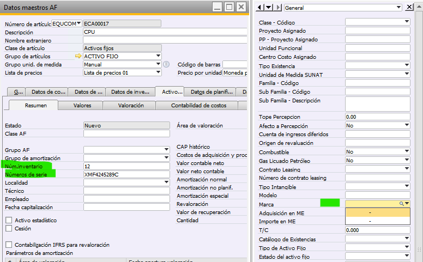Image resolution: width=423 pixels, height=262 pixels.
Task: Maximize the Datos maestros AF window
Action: [x=229, y=8]
